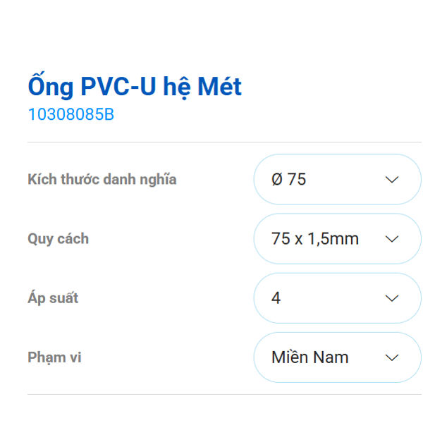Expand the Phạm vi region selector
423x423 pixels.
tap(337, 357)
